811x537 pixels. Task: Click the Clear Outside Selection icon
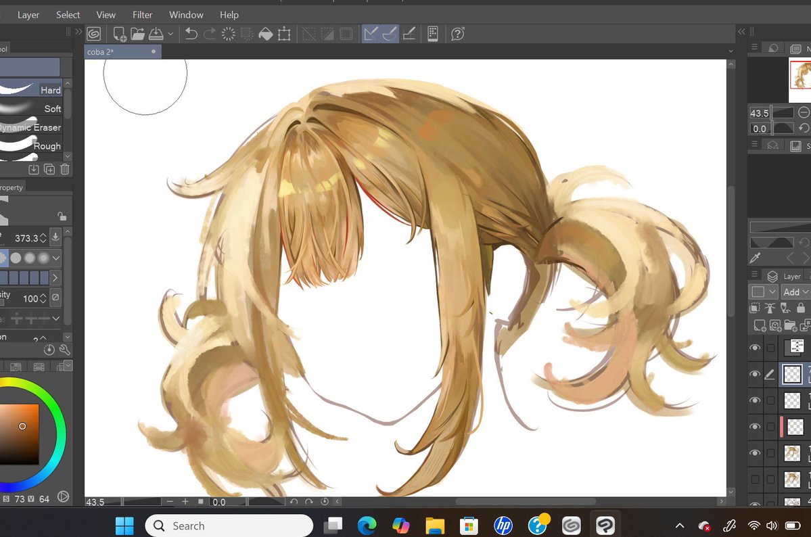(x=247, y=34)
